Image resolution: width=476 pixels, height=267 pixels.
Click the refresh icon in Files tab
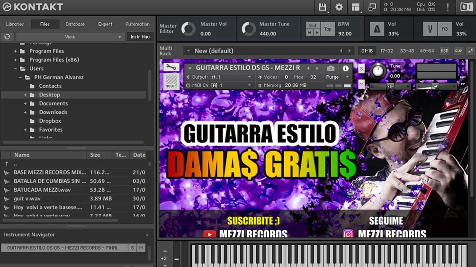pos(7,37)
